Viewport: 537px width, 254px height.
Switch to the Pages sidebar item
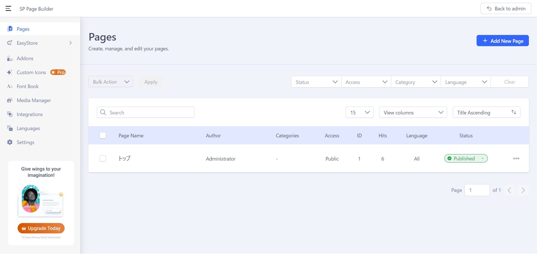(x=23, y=29)
